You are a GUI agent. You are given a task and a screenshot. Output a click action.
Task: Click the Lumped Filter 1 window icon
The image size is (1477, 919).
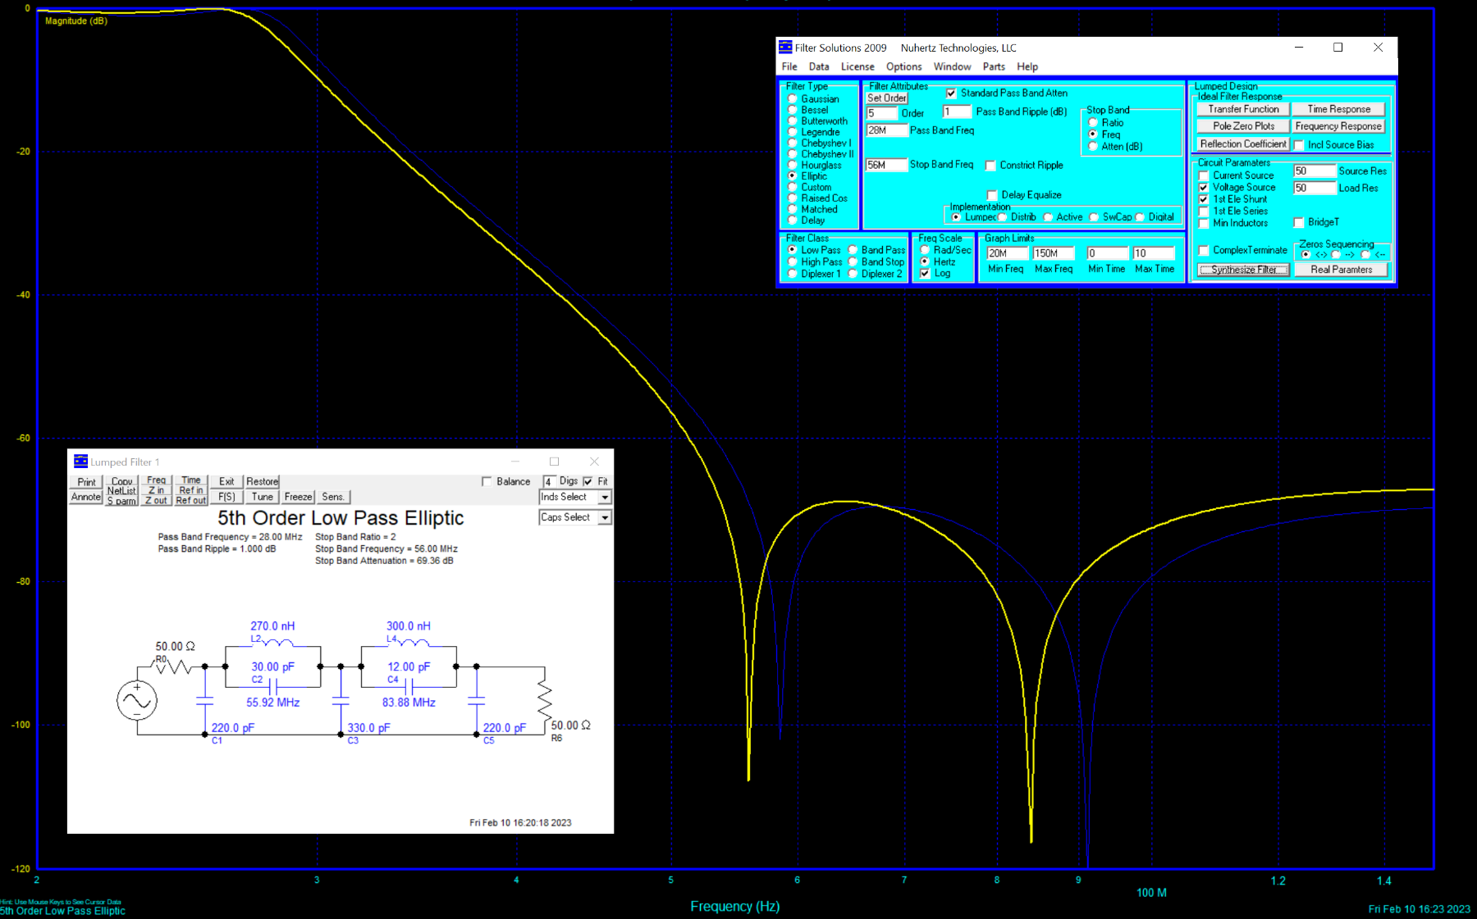[x=80, y=462]
